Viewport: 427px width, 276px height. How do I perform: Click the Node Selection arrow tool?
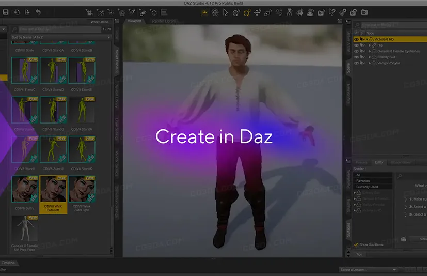[226, 12]
